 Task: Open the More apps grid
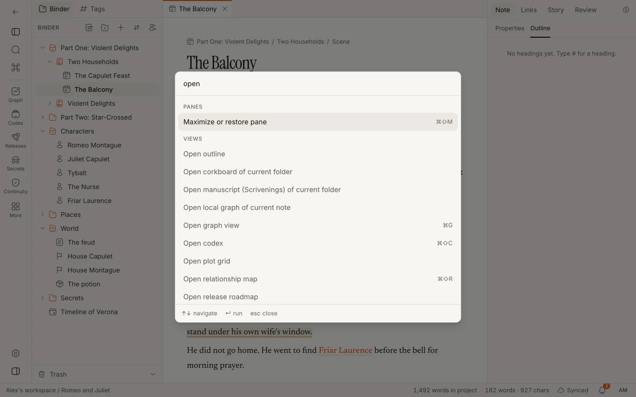click(16, 210)
